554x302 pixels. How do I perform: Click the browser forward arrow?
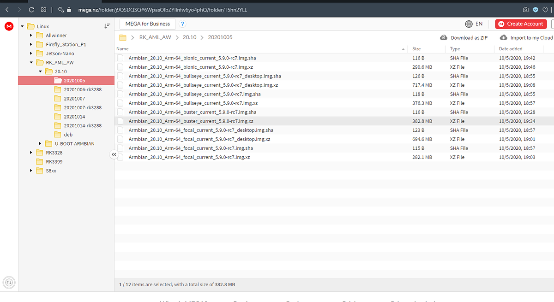coord(19,9)
